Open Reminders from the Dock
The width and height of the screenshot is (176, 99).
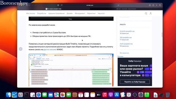point(87,95)
